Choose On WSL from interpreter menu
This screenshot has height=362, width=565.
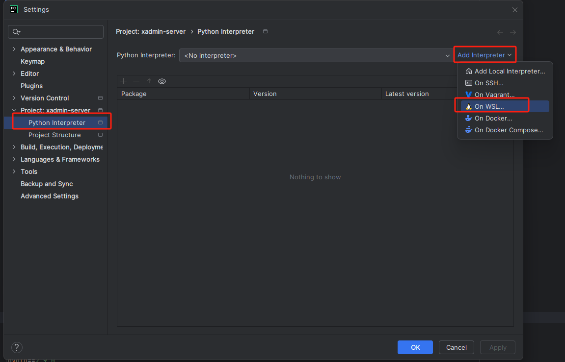(505, 106)
